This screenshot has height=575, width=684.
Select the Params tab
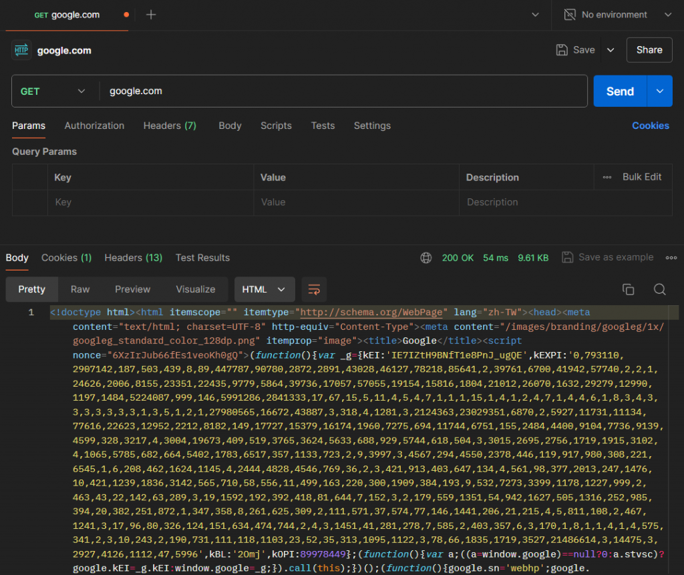(x=28, y=126)
